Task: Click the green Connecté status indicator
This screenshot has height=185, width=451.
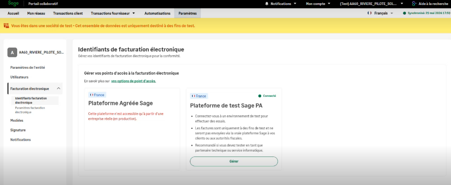Action: pyautogui.click(x=267, y=96)
